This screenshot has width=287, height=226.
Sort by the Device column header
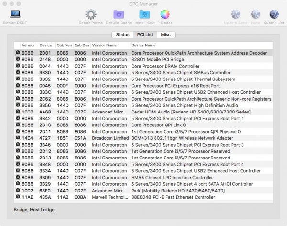click(x=46, y=45)
